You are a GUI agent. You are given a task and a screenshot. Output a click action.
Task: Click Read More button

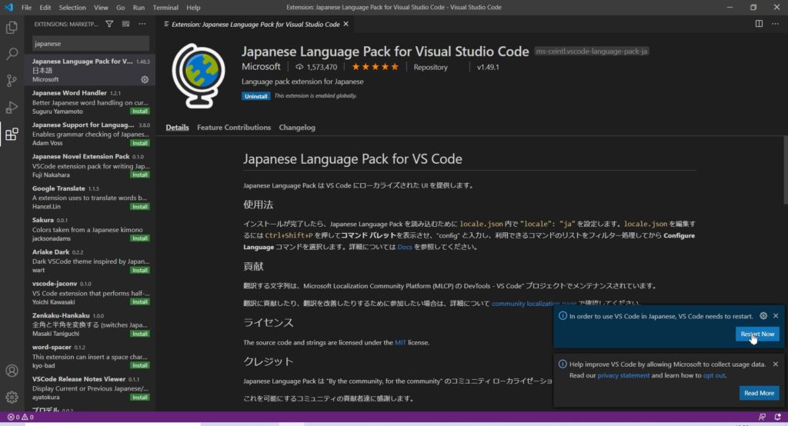pyautogui.click(x=759, y=393)
